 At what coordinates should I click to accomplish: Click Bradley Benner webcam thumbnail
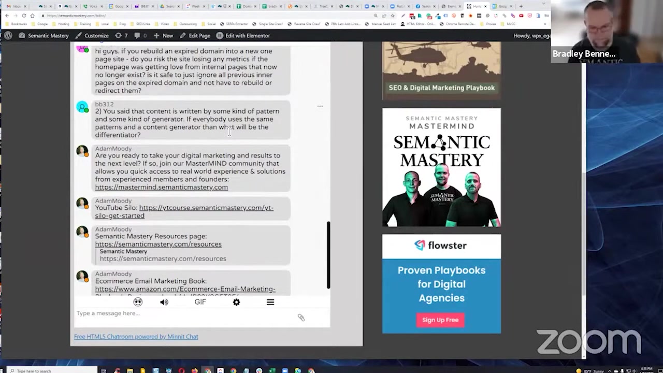pos(607,32)
